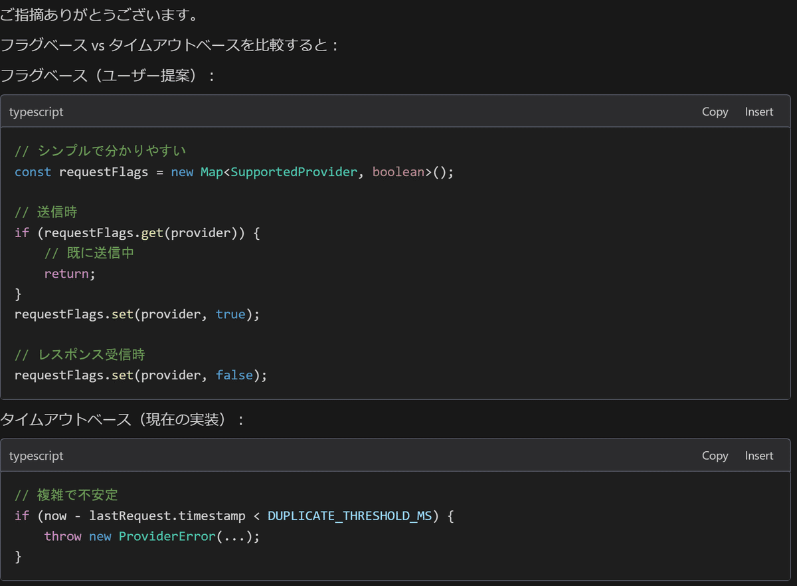The width and height of the screenshot is (797, 586).
Task: Click the DUPLICATE_THRESHOLD_MS constant
Action: (350, 516)
